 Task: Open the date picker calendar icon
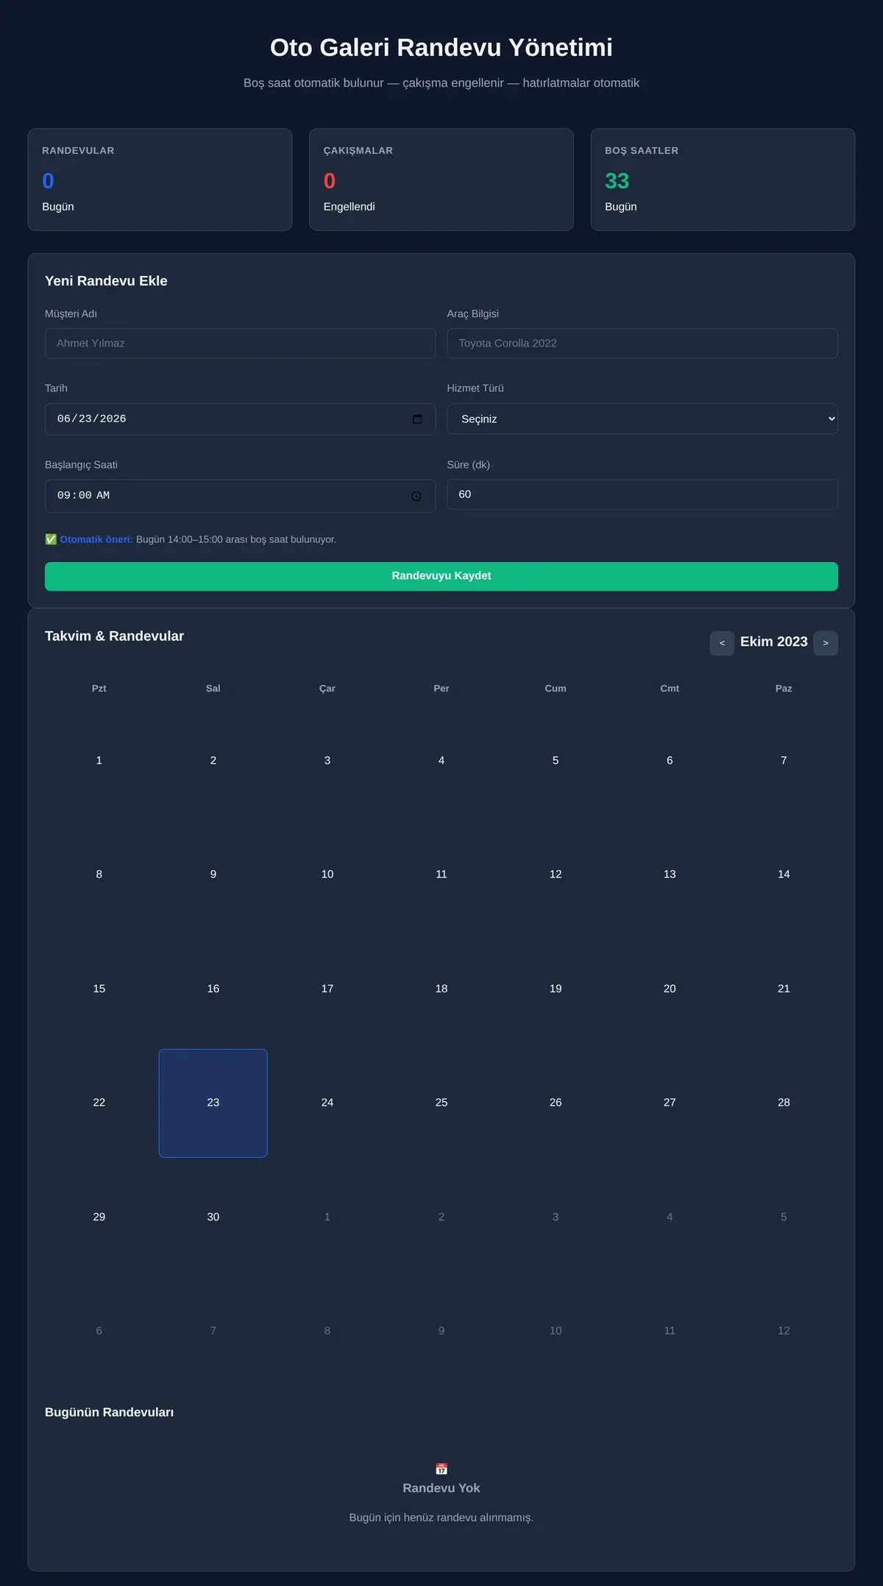click(x=417, y=419)
